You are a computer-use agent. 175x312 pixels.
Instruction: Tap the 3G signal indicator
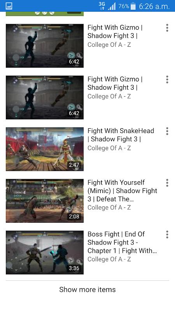coord(102,6)
